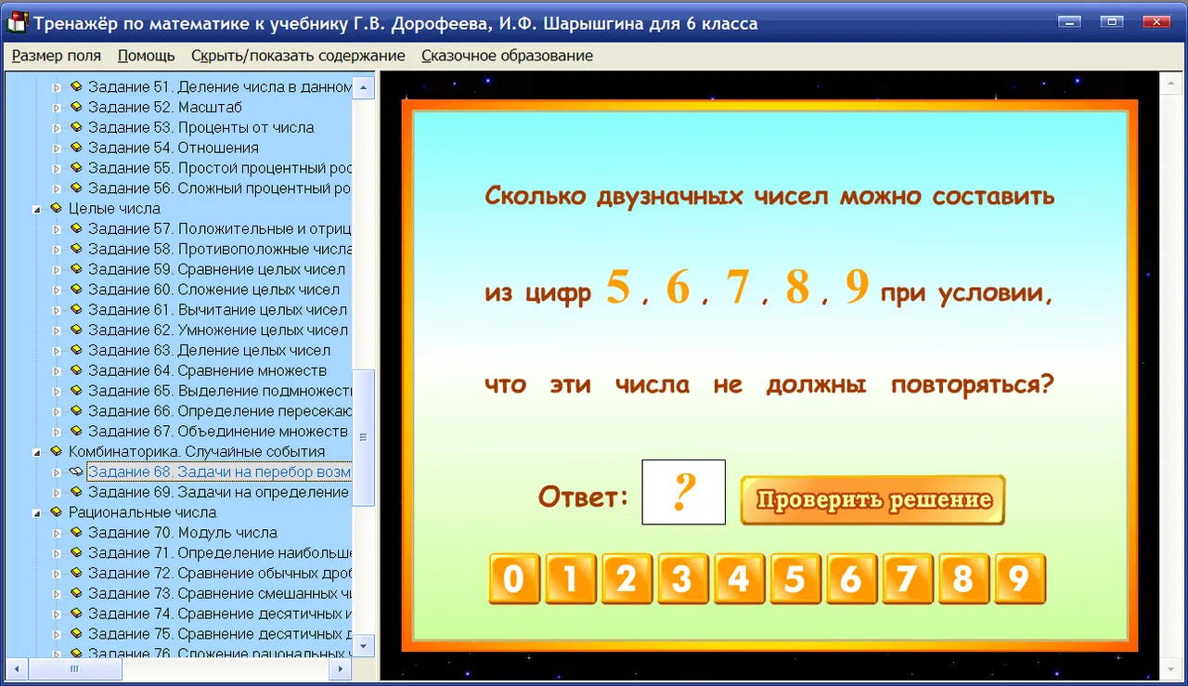The height and width of the screenshot is (686, 1188).
Task: Select Задание 59. Сравнение целых чисел
Action: click(x=217, y=269)
